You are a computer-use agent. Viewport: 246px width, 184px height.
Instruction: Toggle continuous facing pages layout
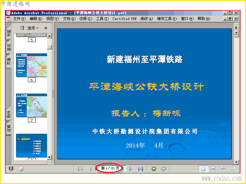click(223, 169)
